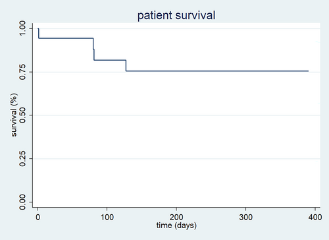Image resolution: width=329 pixels, height=240 pixels.
Task: Click the 300 tick on the time axis
Action: point(245,218)
